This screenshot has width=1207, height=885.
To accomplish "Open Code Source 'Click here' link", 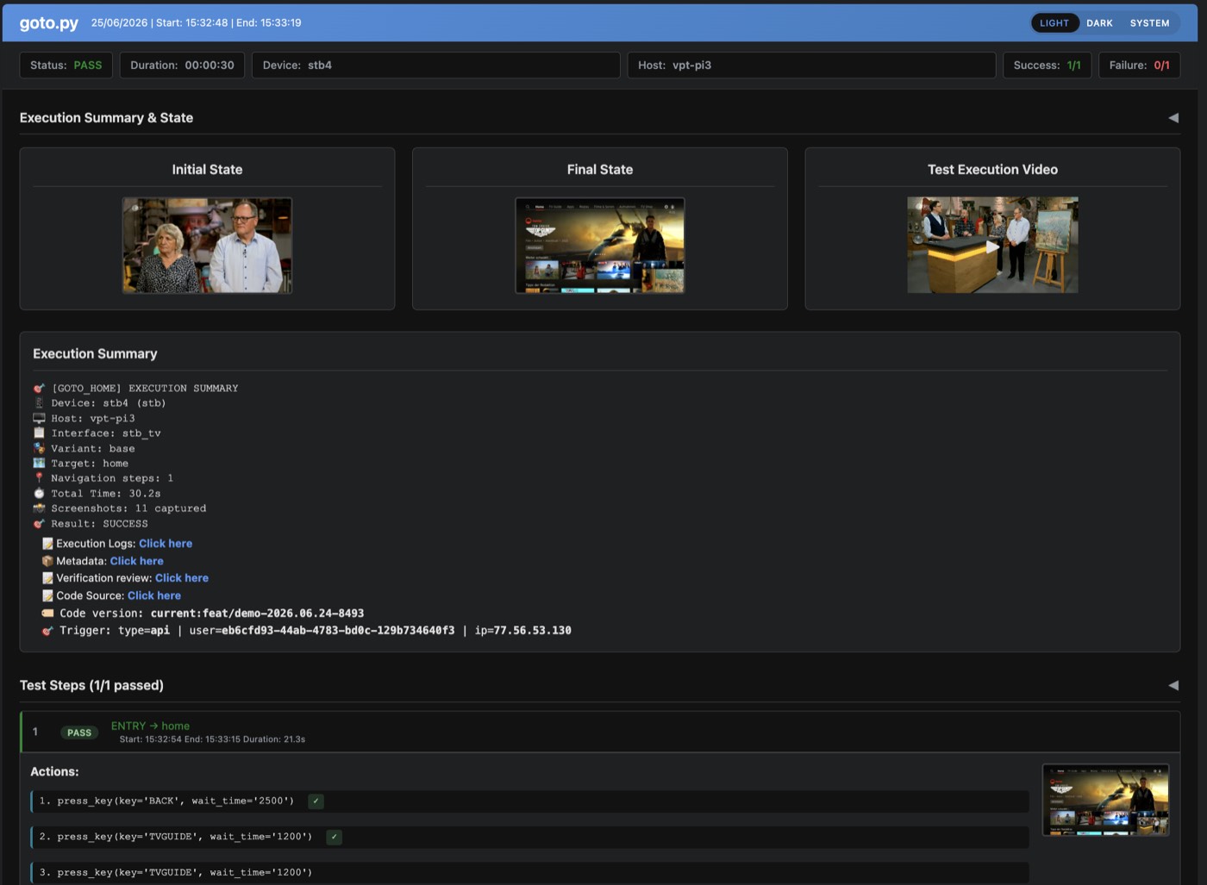I will [x=154, y=595].
